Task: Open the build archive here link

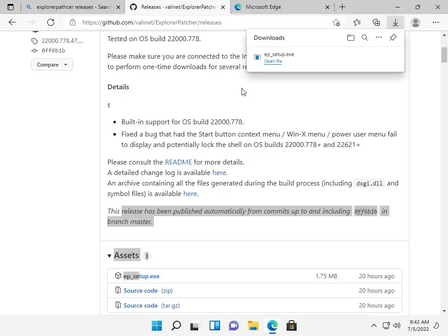Action: (x=190, y=194)
